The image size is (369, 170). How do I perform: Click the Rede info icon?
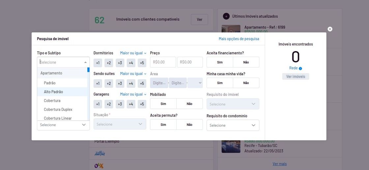[300, 69]
